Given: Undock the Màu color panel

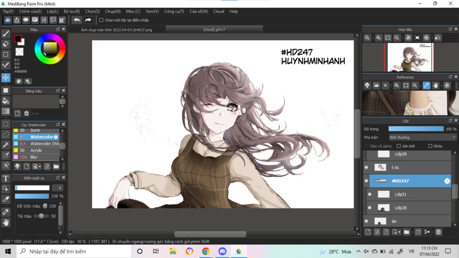Looking at the screenshot, I should (58, 29).
